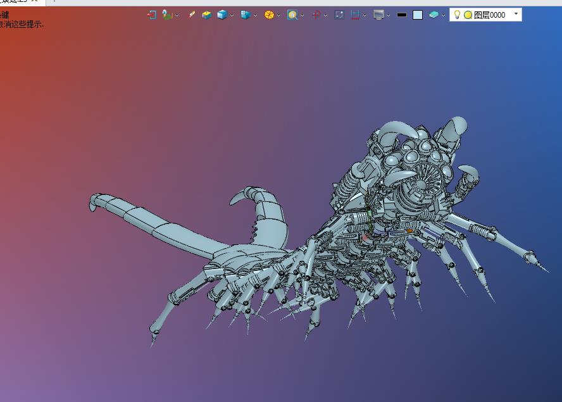Open the dropdown beside the teal layer icon
This screenshot has height=402, width=562.
click(x=444, y=15)
